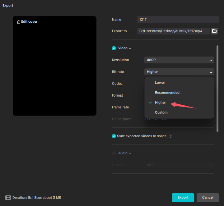The height and width of the screenshot is (206, 224).
Task: Uncheck the Video checkbox
Action: 114,48
